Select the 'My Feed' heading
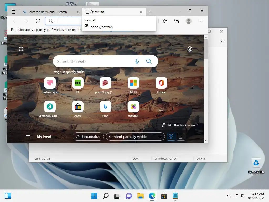 point(44,137)
